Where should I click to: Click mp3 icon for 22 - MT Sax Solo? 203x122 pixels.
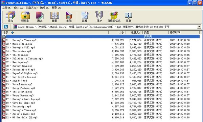pyautogui.click(x=4, y=118)
